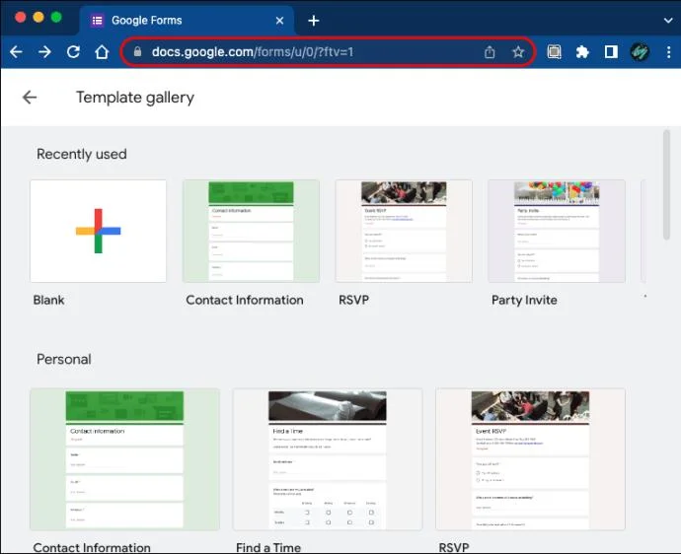Click the Template gallery heading
This screenshot has width=681, height=554.
tap(135, 98)
